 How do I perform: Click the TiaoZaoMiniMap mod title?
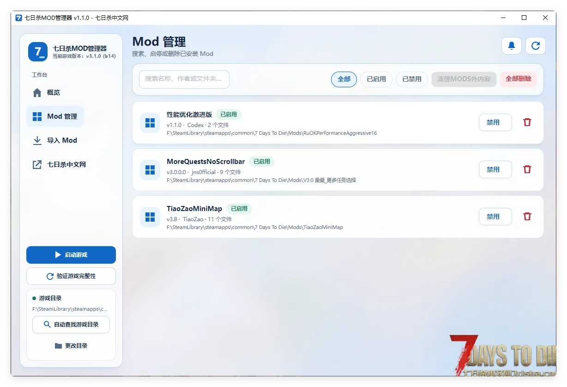[x=194, y=209]
